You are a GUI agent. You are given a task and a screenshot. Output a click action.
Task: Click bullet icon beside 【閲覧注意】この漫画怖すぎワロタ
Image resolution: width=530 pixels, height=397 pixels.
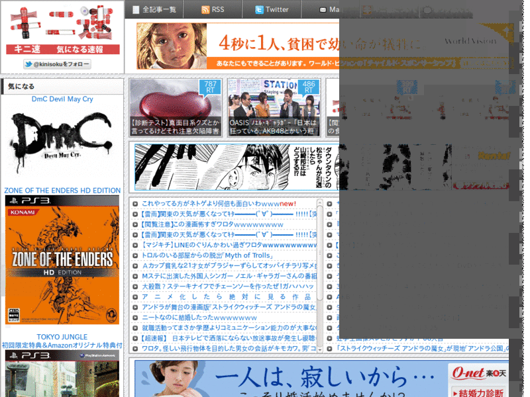point(135,224)
